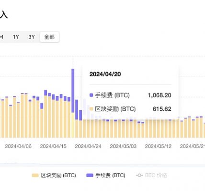Select the 全部 time range tab
This screenshot has width=205, height=191.
(49, 37)
